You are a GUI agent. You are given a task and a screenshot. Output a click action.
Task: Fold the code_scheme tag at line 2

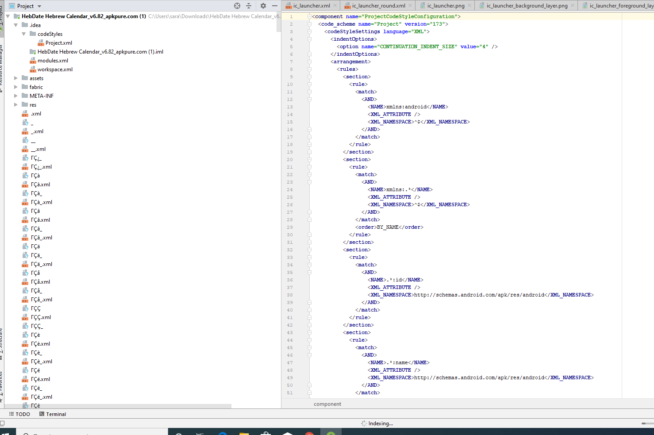point(309,24)
